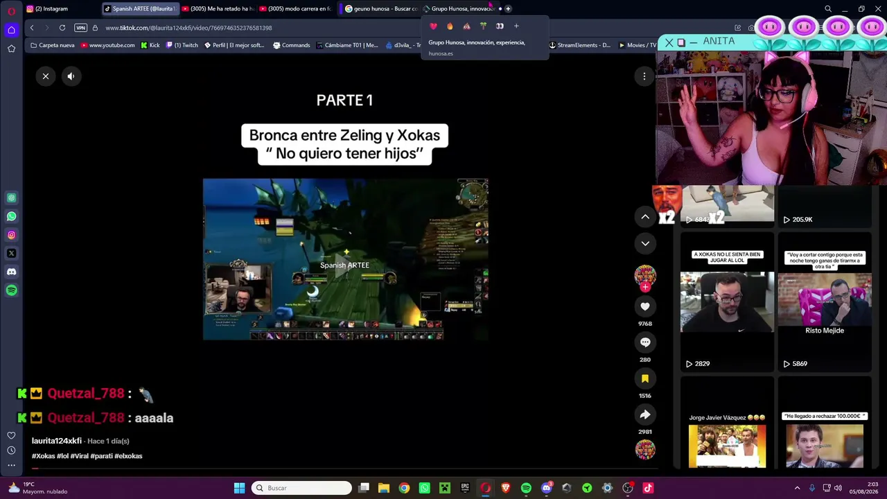Viewport: 887px width, 499px height.
Task: Open the Opera sidebar home button
Action: click(x=11, y=30)
